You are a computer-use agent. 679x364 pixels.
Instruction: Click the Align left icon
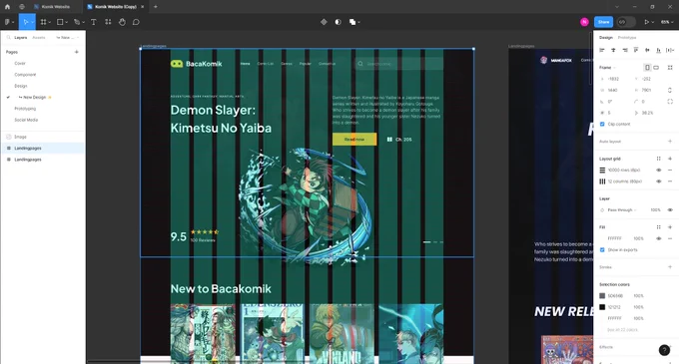pyautogui.click(x=602, y=50)
